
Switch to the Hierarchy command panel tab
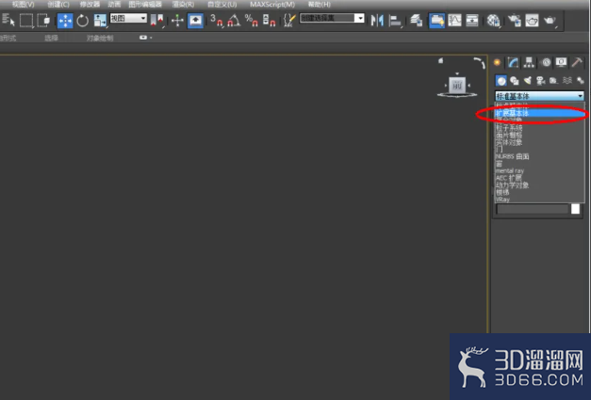tap(529, 62)
